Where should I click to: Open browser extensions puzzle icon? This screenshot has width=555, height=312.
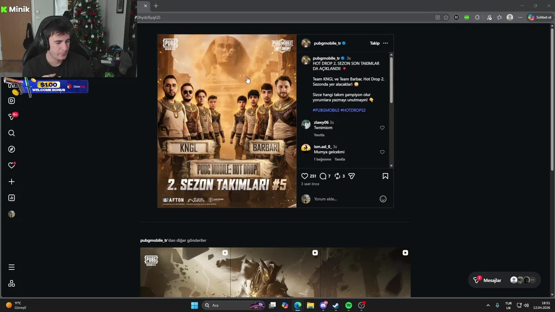click(x=477, y=17)
